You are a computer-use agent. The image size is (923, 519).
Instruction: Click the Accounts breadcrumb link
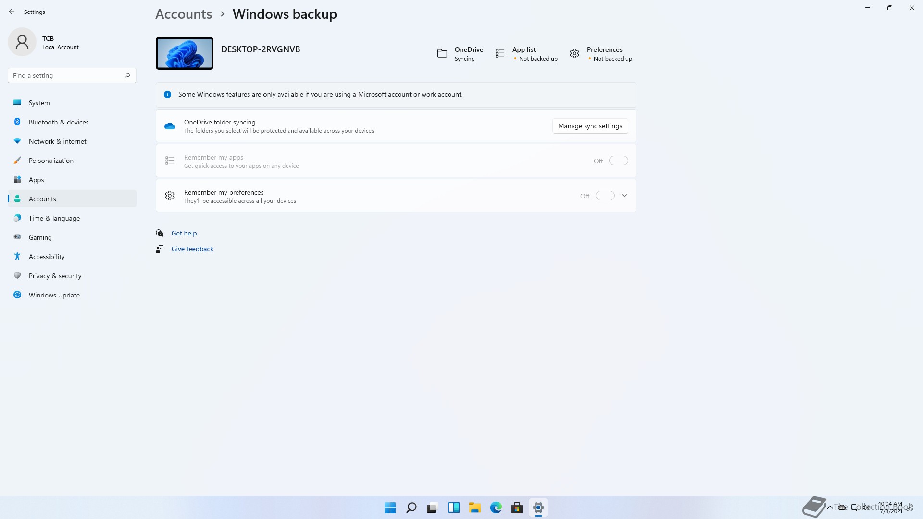click(184, 14)
